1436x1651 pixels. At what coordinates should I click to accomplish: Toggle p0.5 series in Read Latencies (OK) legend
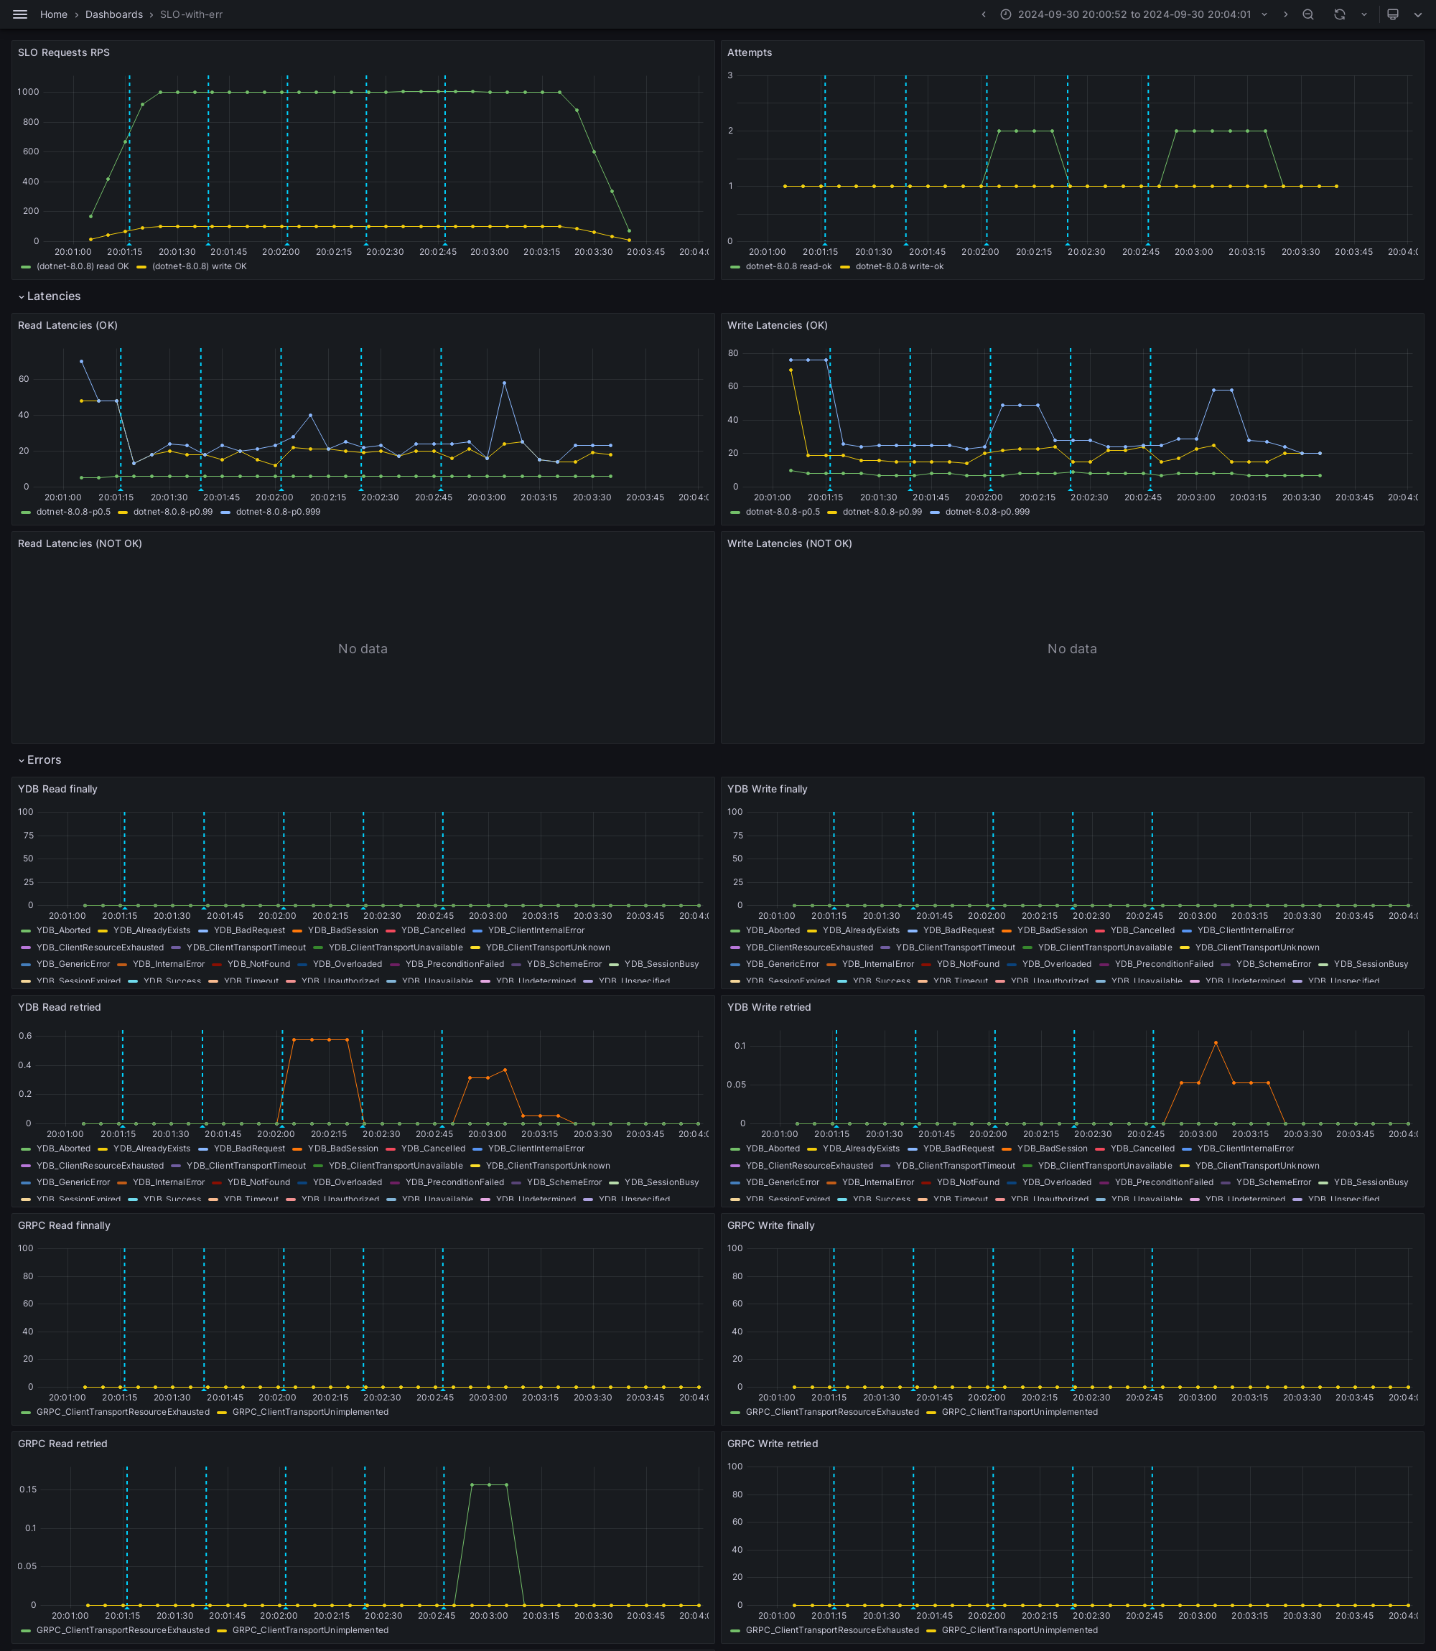(74, 512)
